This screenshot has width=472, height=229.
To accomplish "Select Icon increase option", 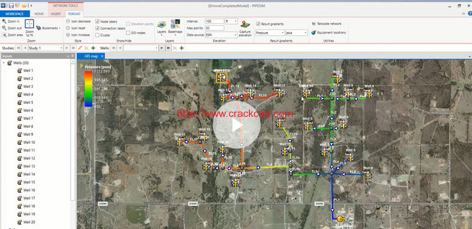I will pos(78,35).
